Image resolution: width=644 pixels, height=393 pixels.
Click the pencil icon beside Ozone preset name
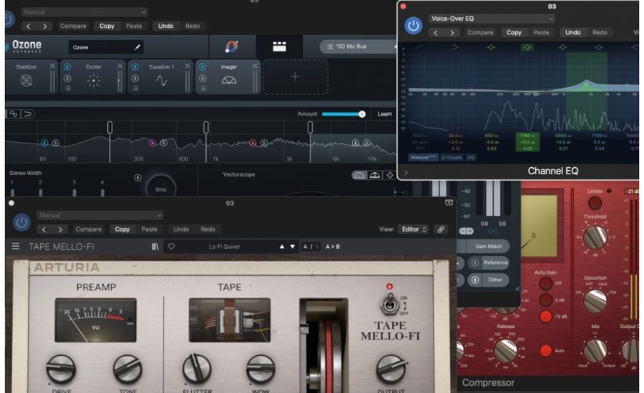point(137,47)
